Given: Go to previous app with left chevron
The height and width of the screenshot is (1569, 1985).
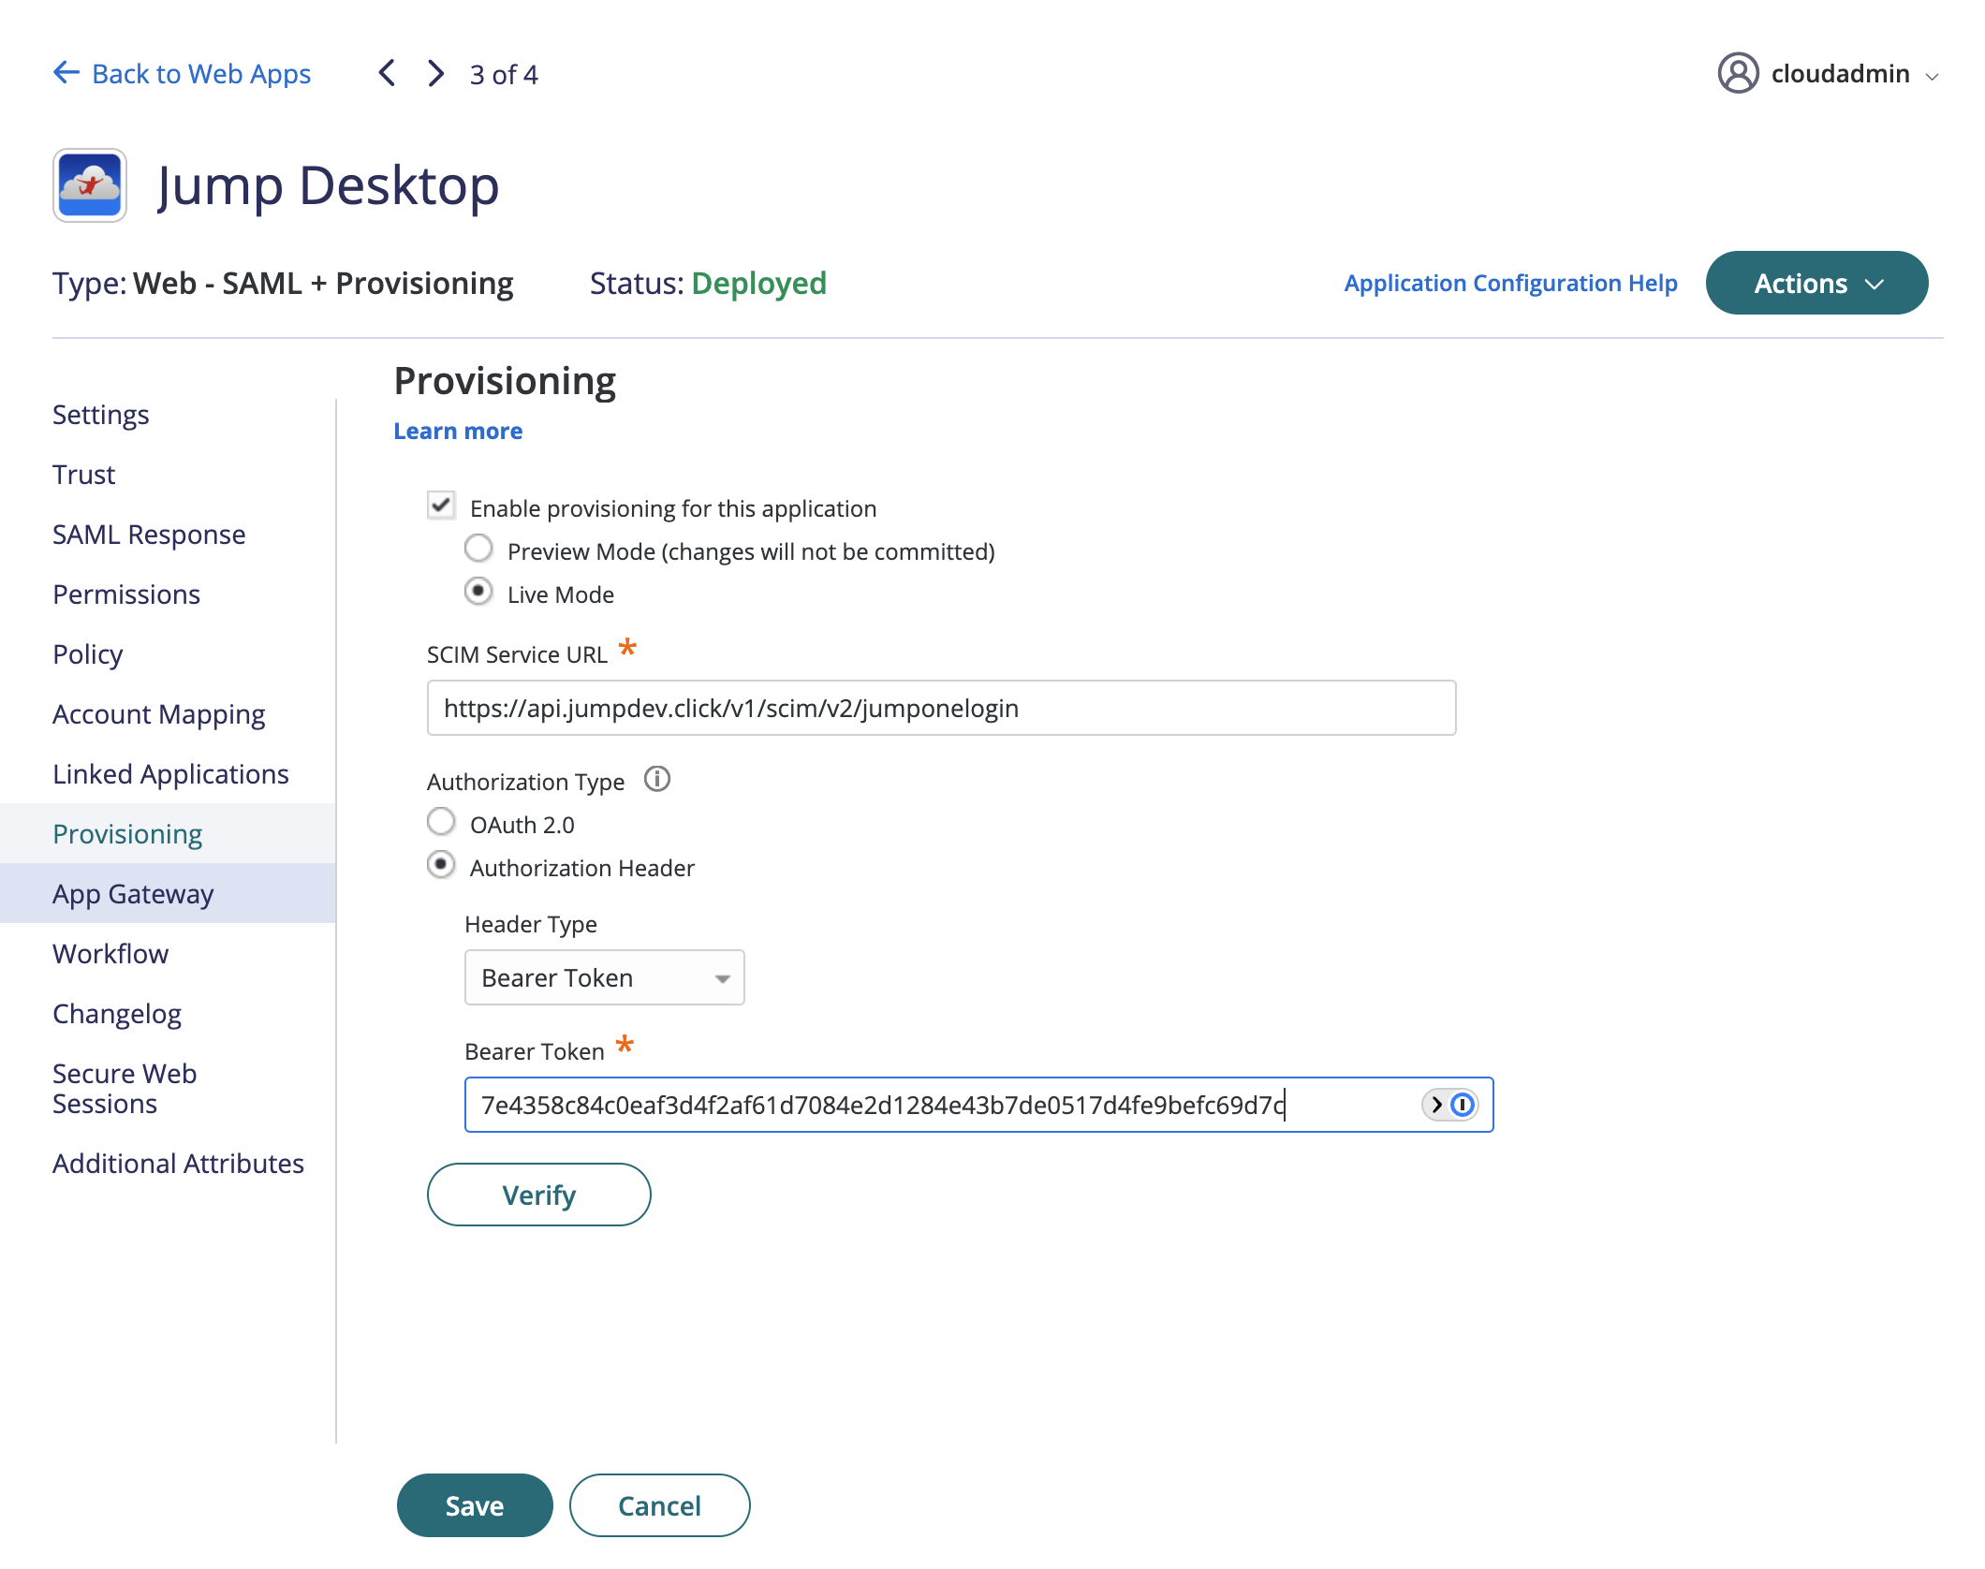Looking at the screenshot, I should pos(387,73).
